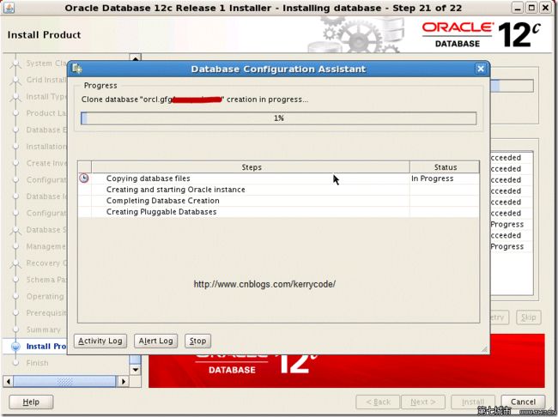The width and height of the screenshot is (558, 417).
Task: Click the cnblogs kerrycode URL text
Action: point(264,284)
